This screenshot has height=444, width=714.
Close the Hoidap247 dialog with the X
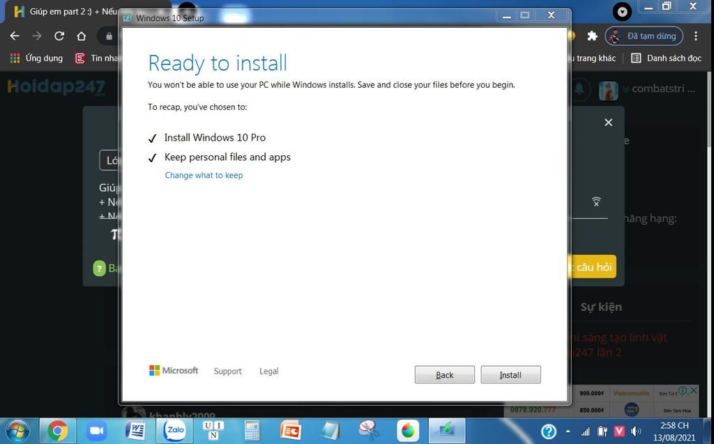click(x=608, y=122)
